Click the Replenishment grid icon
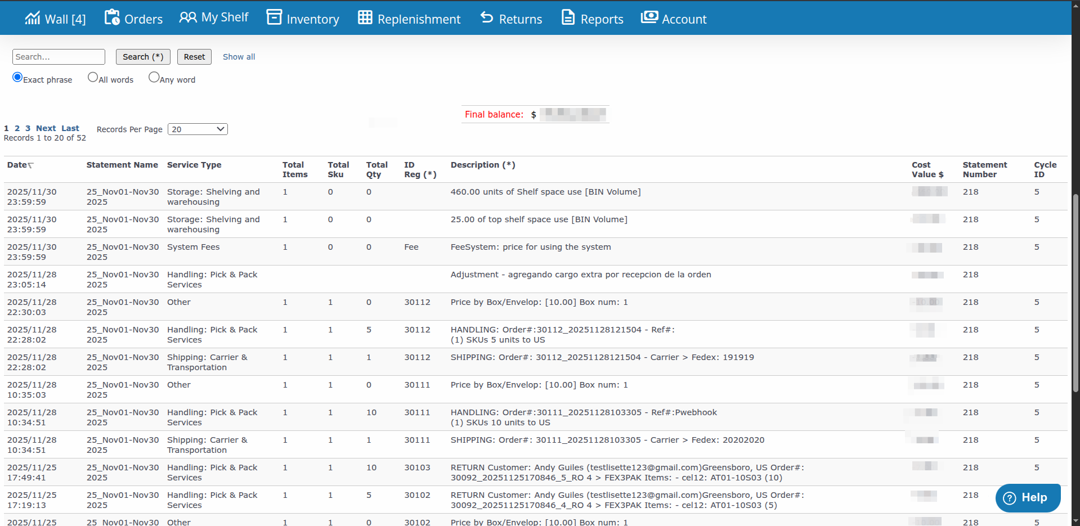This screenshot has width=1080, height=526. coord(365,17)
